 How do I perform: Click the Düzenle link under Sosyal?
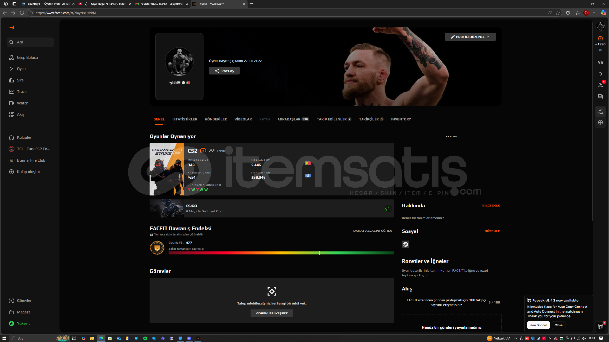coord(492,231)
